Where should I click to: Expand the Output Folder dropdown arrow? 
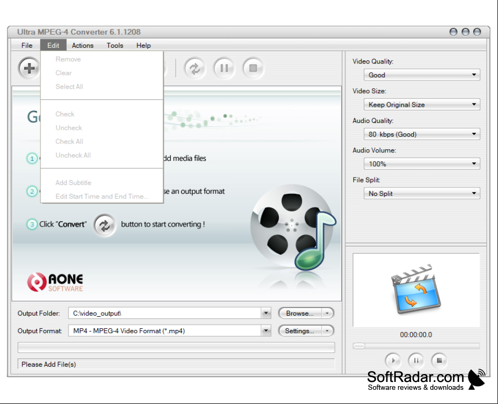pyautogui.click(x=266, y=313)
